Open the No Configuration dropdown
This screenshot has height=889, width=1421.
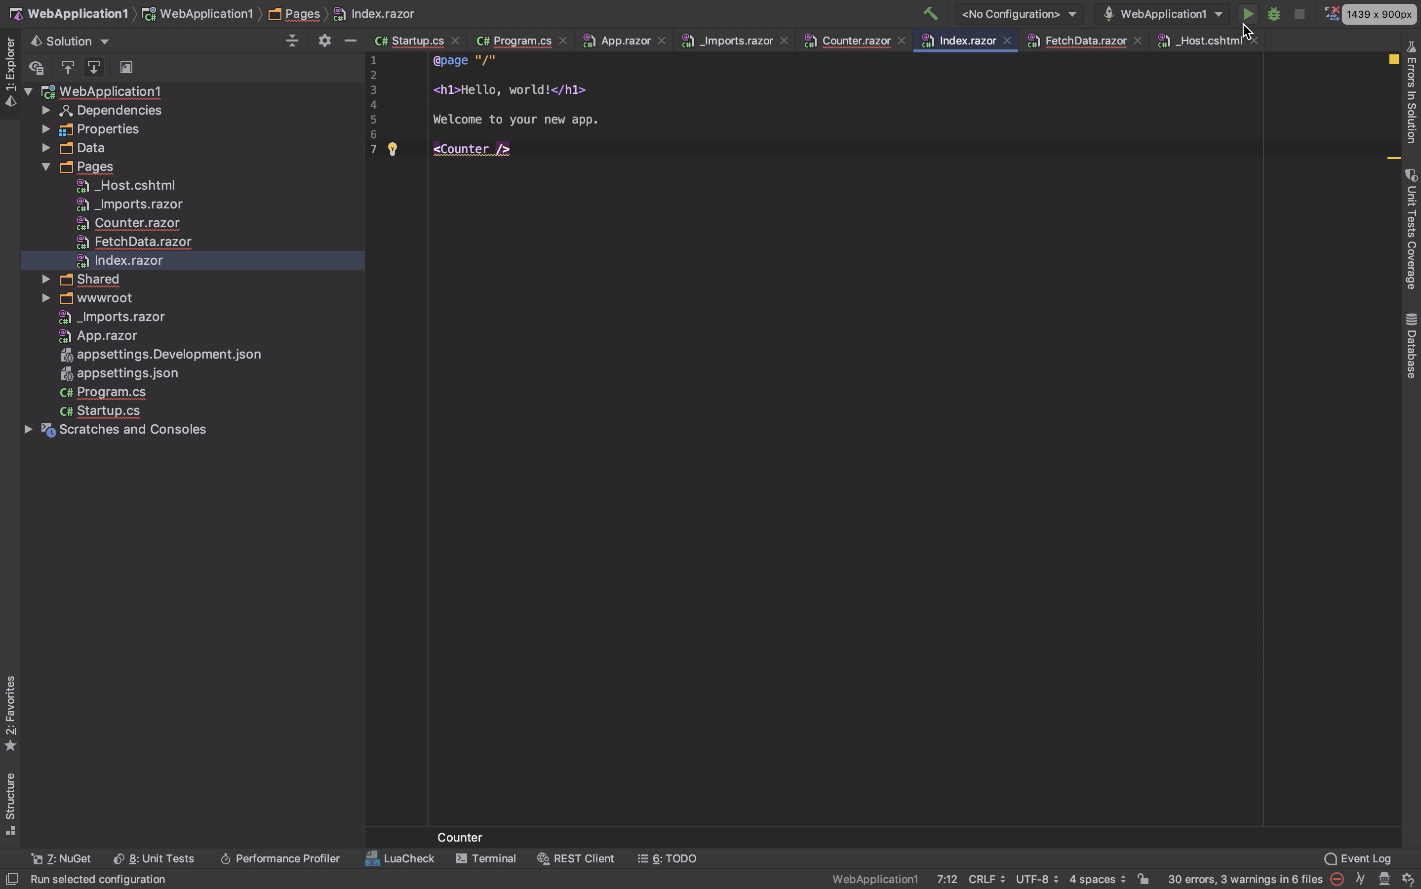(x=1019, y=13)
